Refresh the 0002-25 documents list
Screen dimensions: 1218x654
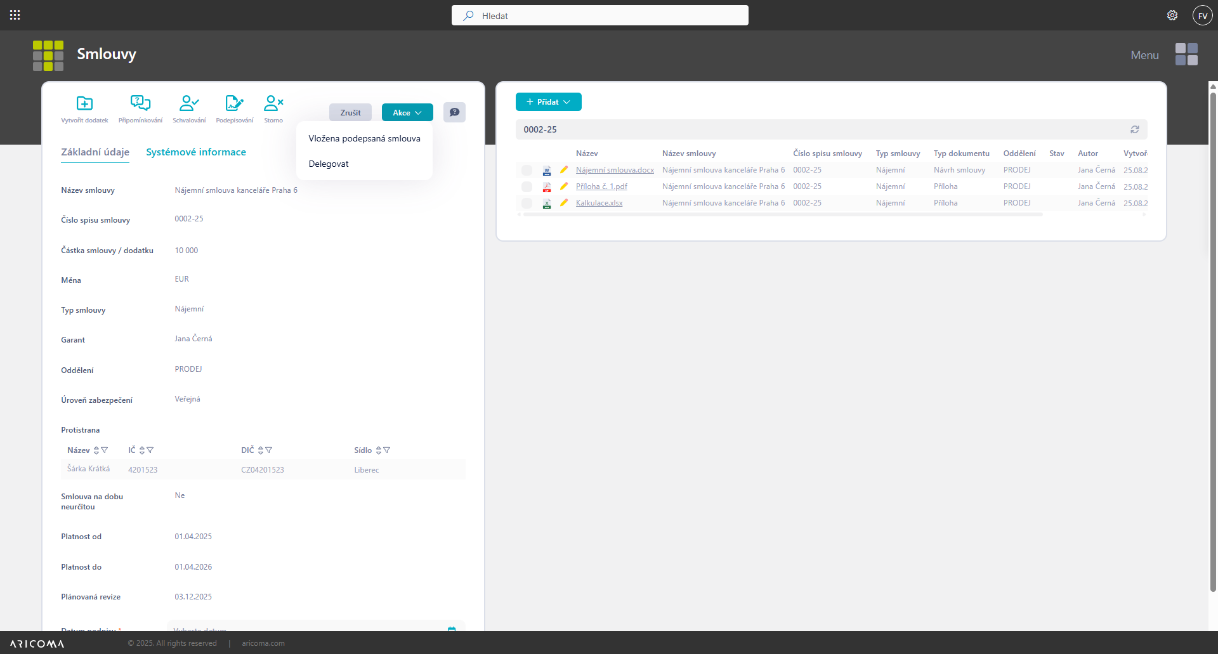click(1134, 129)
